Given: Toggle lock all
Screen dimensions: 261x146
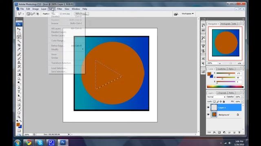Looking at the screenshot, I should click(224, 101).
